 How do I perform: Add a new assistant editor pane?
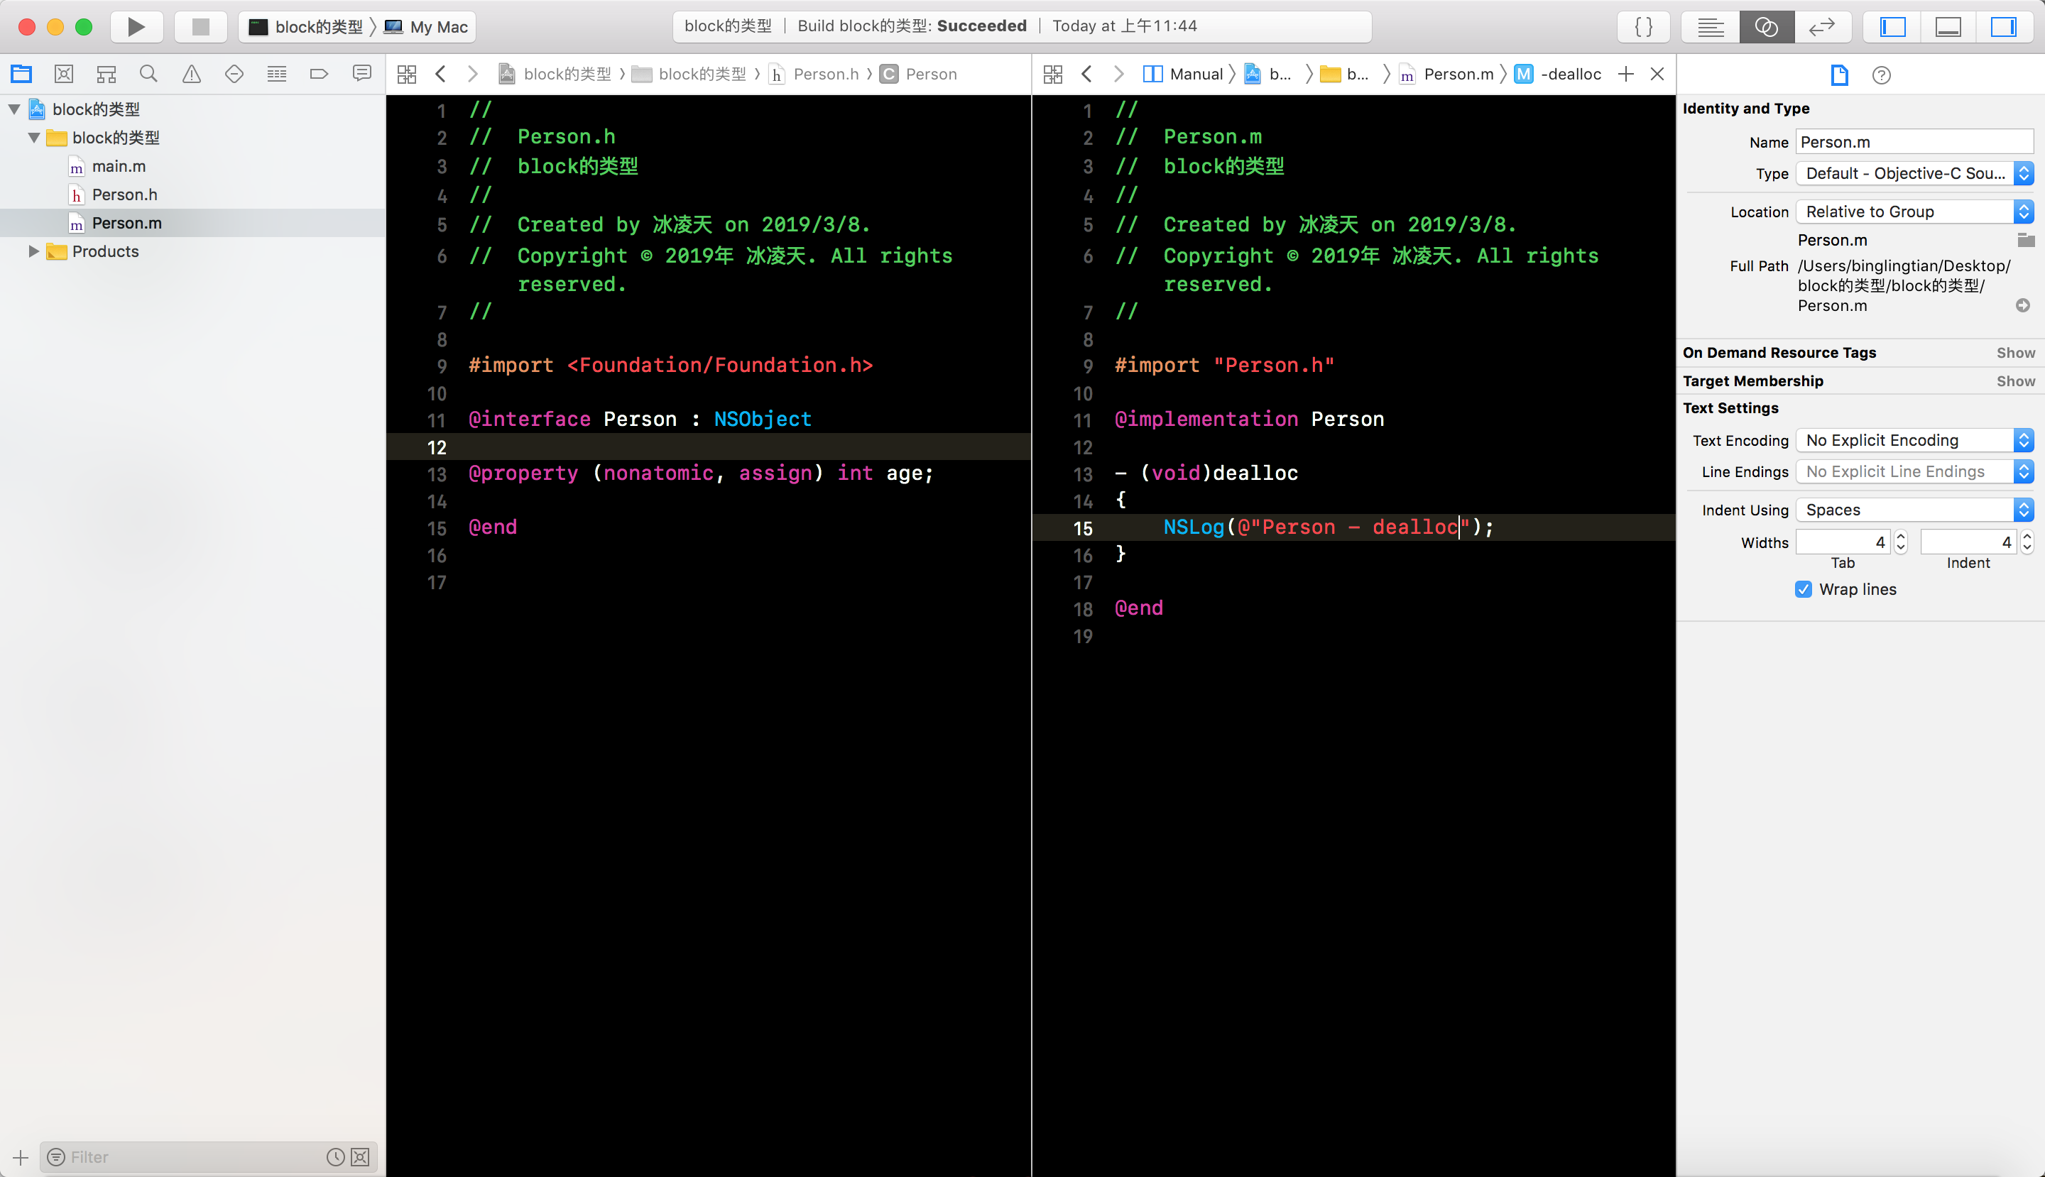[x=1626, y=75]
